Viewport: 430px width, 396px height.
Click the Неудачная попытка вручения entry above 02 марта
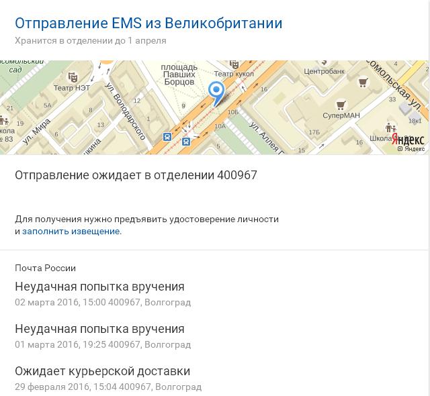coord(99,287)
